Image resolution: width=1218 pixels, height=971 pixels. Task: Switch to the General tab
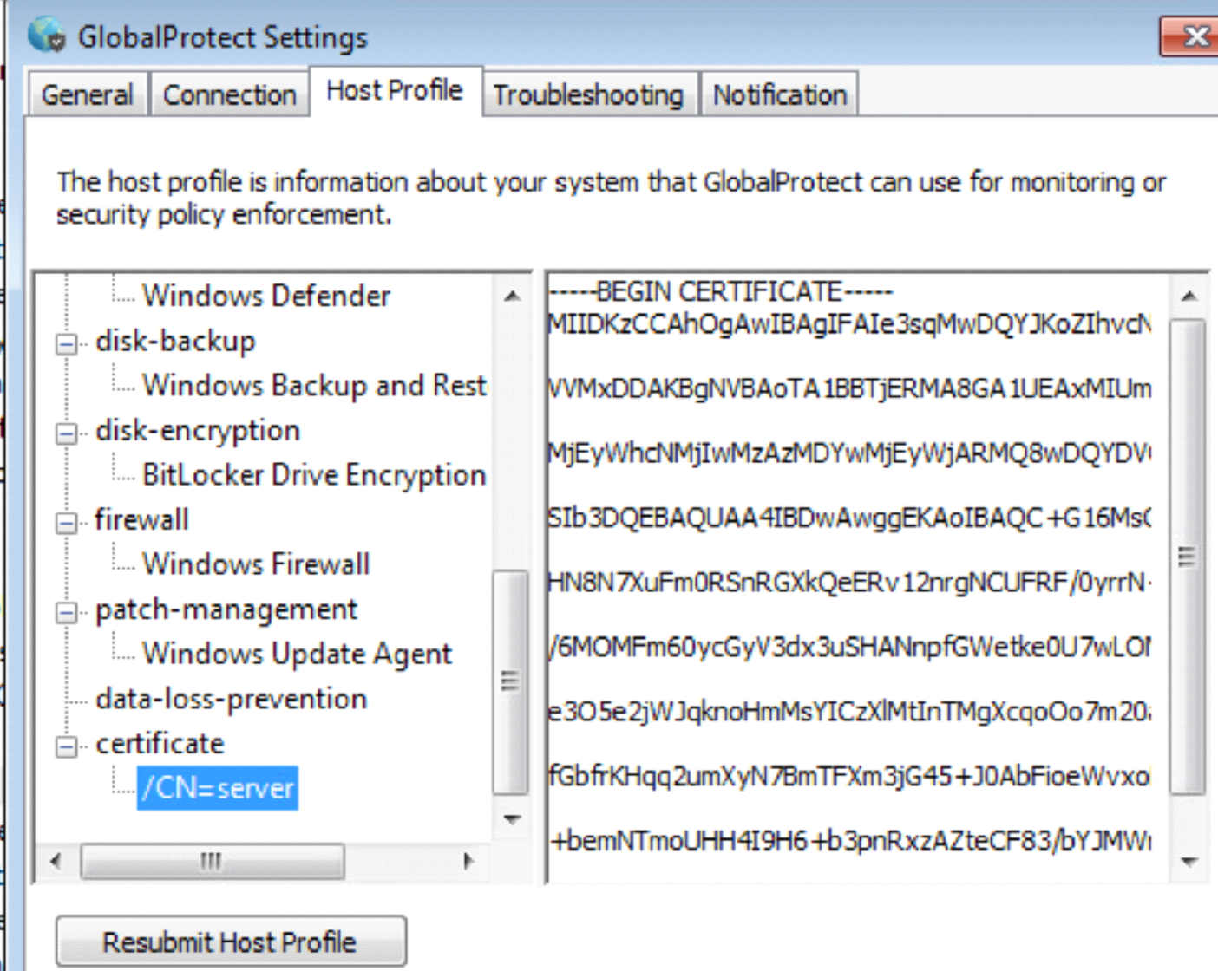[x=87, y=94]
